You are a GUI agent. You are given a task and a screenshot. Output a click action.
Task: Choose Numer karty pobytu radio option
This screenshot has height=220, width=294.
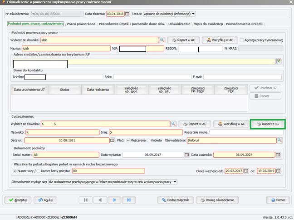[39, 171]
